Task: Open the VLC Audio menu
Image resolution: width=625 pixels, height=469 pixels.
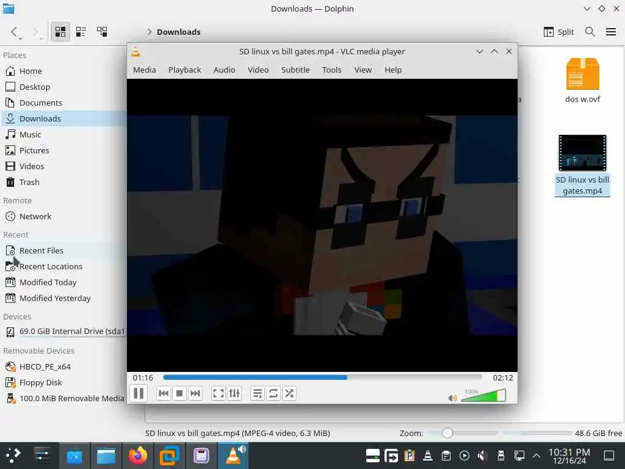Action: (x=224, y=70)
